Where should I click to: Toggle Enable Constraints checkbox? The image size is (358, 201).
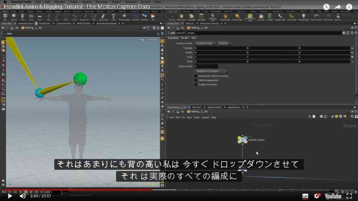[x=196, y=85]
